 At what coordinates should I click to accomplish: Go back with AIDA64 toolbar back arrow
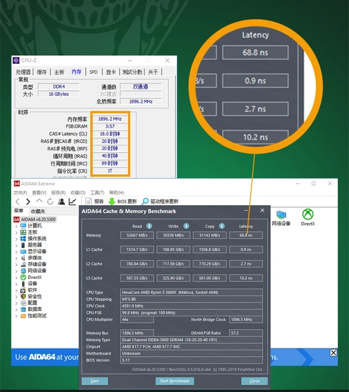17,201
